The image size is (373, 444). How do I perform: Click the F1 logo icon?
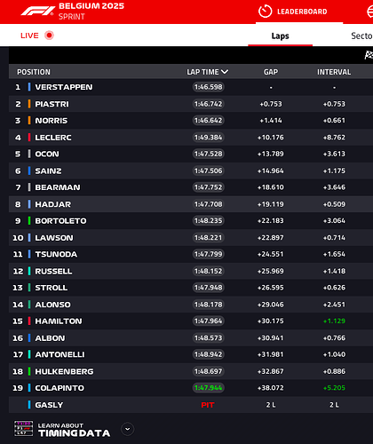[37, 12]
